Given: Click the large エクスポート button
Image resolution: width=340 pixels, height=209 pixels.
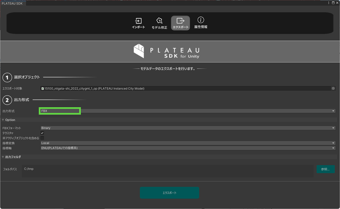Looking at the screenshot, I should [x=169, y=193].
